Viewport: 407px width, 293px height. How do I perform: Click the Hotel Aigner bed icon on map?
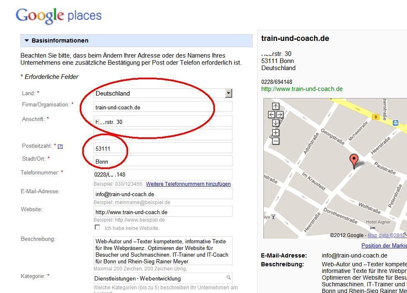coord(373,227)
